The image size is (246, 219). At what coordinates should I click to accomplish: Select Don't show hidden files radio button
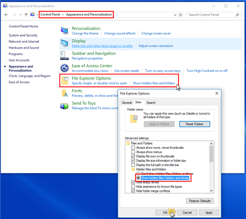coord(139,174)
